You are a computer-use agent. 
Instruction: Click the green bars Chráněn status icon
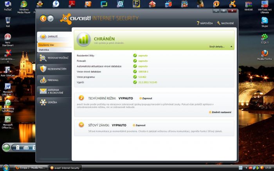(83, 39)
